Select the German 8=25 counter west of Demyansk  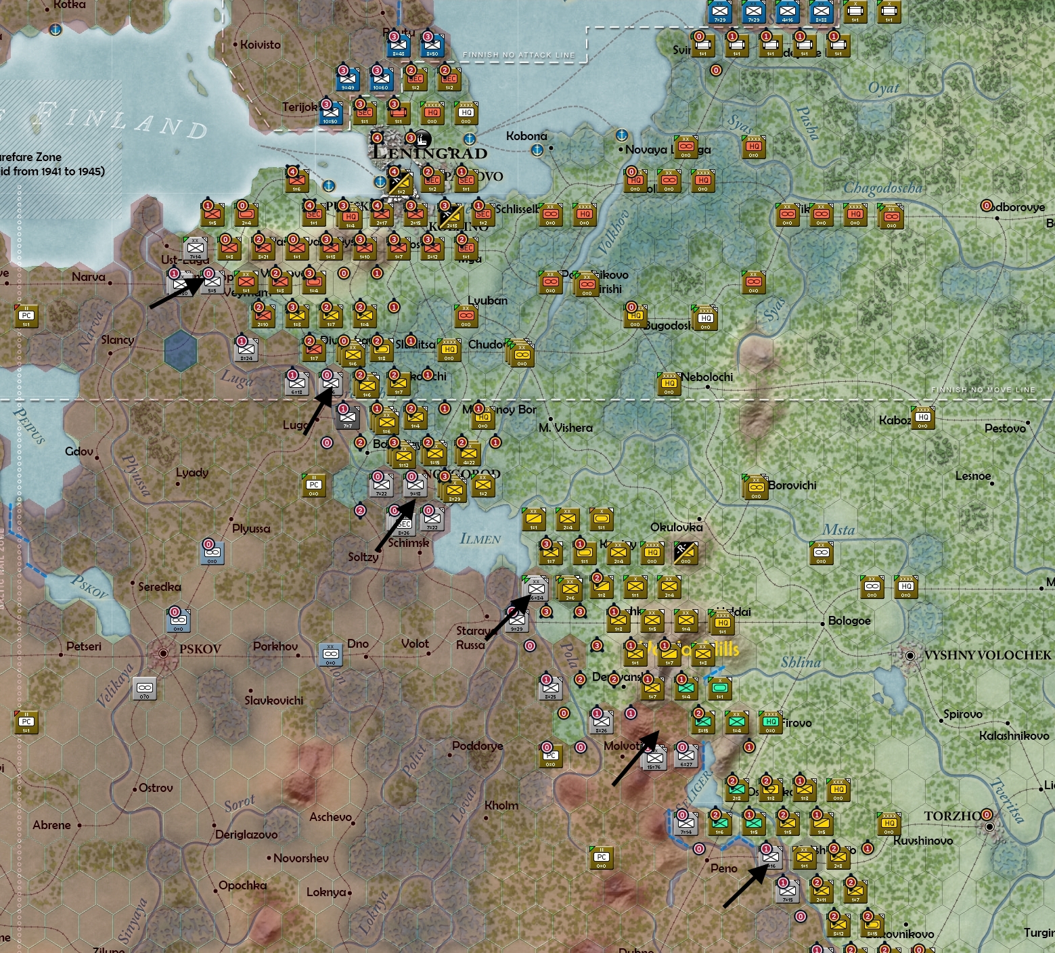click(x=550, y=688)
